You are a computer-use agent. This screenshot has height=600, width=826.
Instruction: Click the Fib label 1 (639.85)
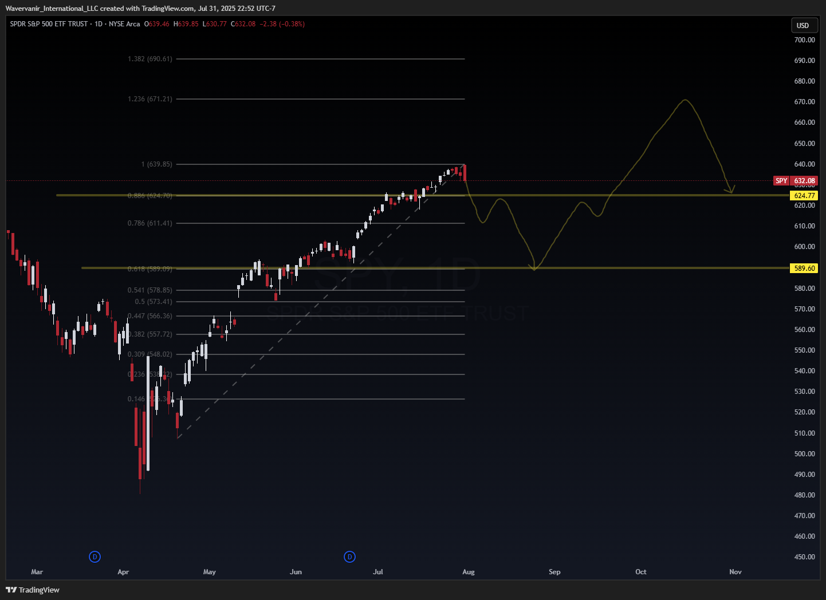157,164
